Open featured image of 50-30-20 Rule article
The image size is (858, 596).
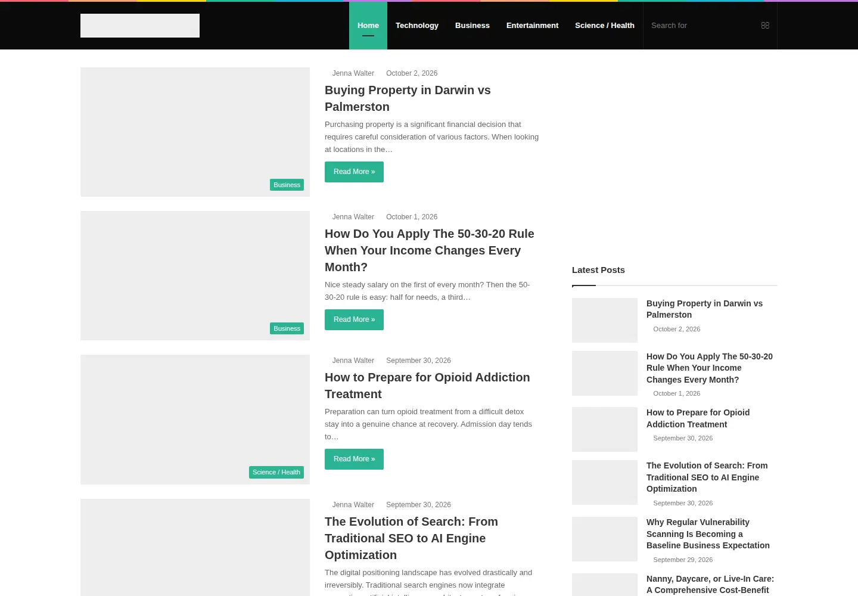[x=195, y=275]
